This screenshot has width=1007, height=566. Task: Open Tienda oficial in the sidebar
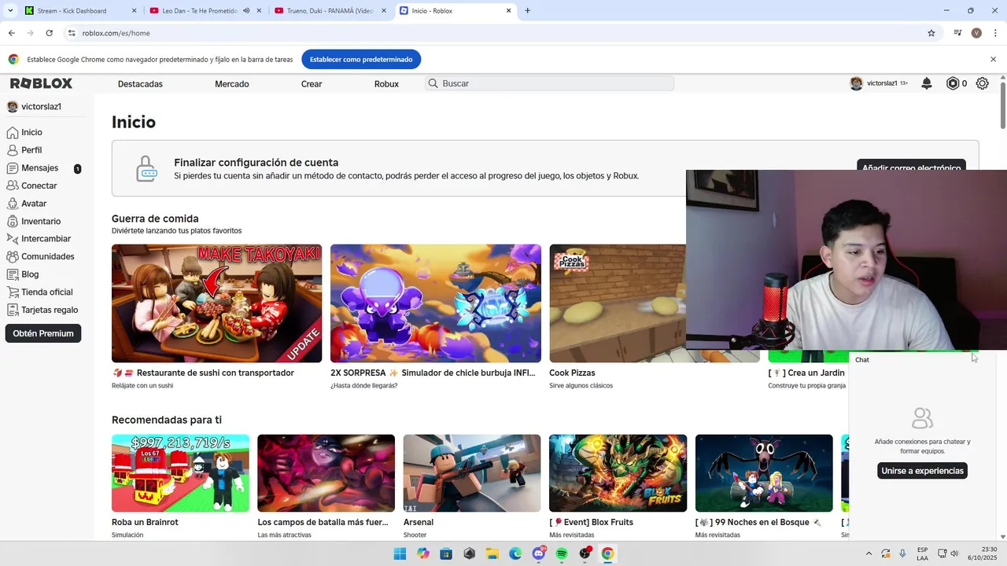coord(46,292)
